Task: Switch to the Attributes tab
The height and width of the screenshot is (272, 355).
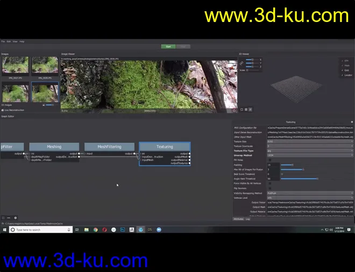Action: tap(238, 219)
